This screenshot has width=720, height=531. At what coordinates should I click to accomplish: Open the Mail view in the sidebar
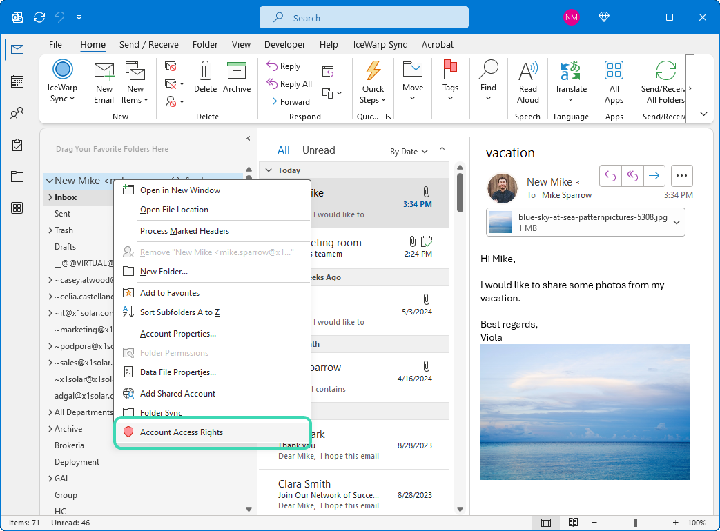17,49
